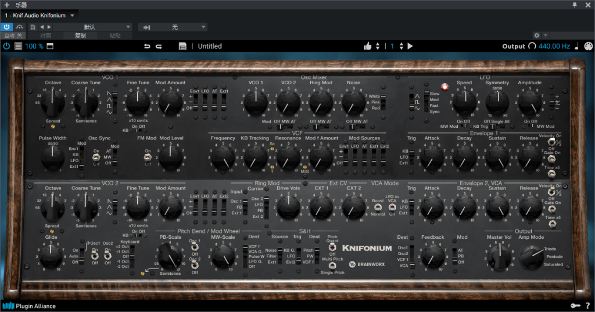
Task: Click the Untitled preset name
Action: coord(210,46)
